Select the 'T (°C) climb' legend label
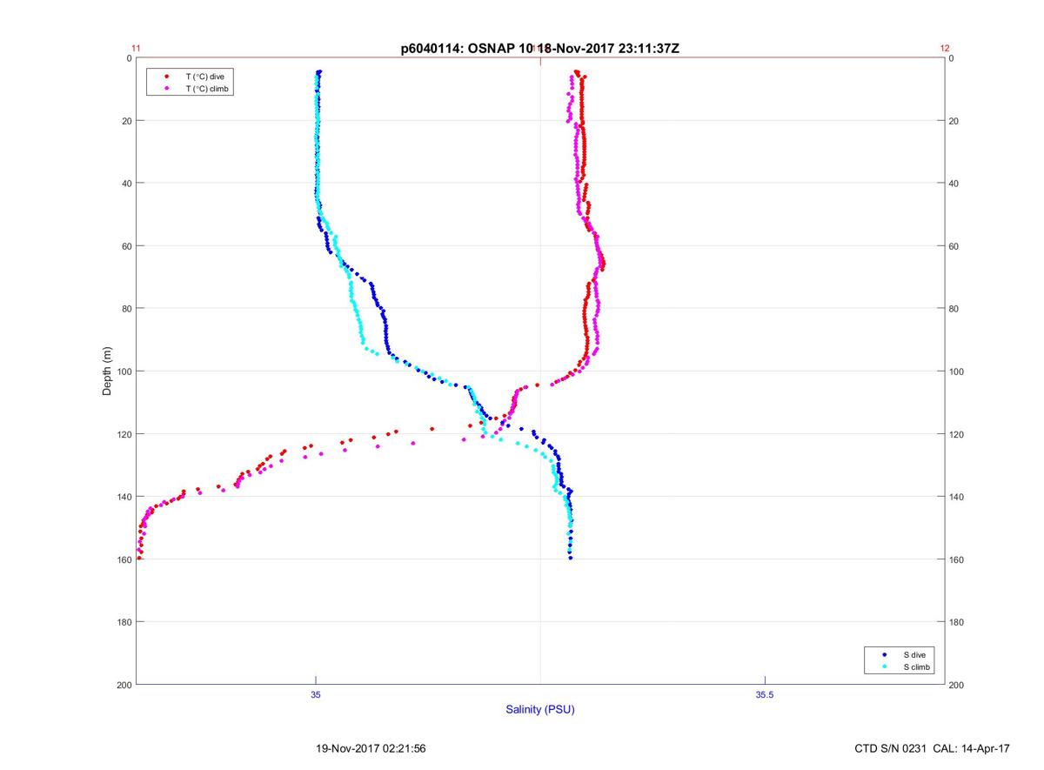Image resolution: width=1044 pixels, height=770 pixels. 208,89
